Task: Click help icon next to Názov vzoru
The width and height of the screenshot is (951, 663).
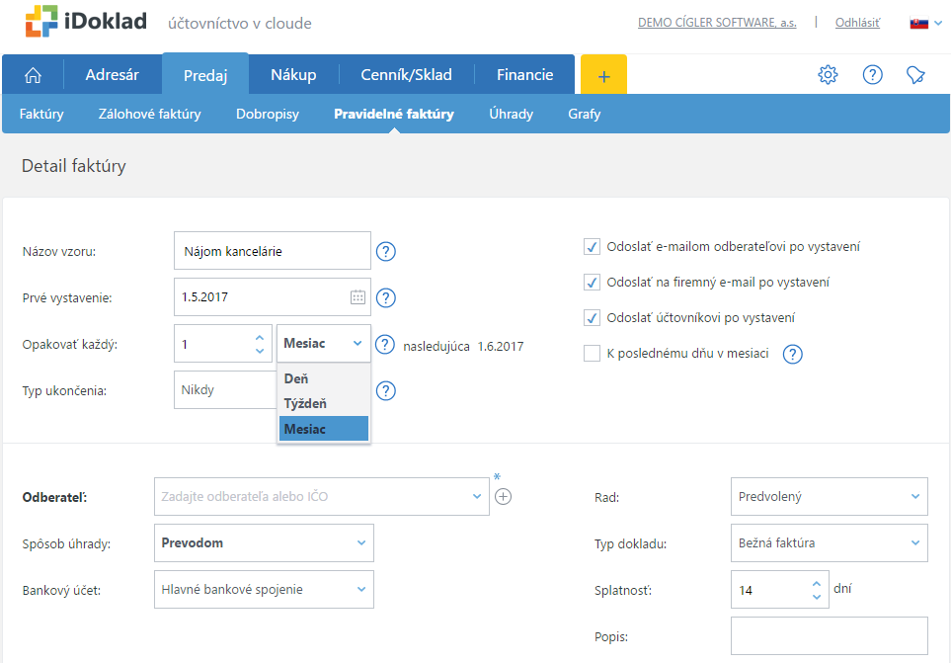Action: pyautogui.click(x=386, y=251)
